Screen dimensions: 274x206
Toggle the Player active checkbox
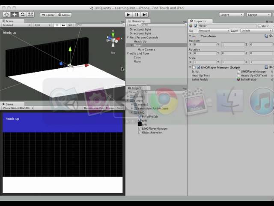195,26
